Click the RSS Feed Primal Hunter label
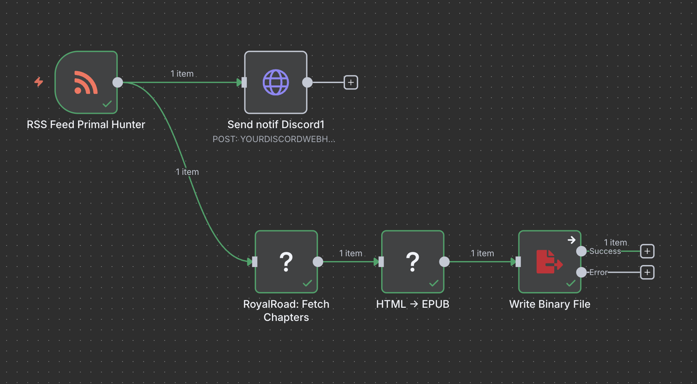697x384 pixels. [86, 125]
